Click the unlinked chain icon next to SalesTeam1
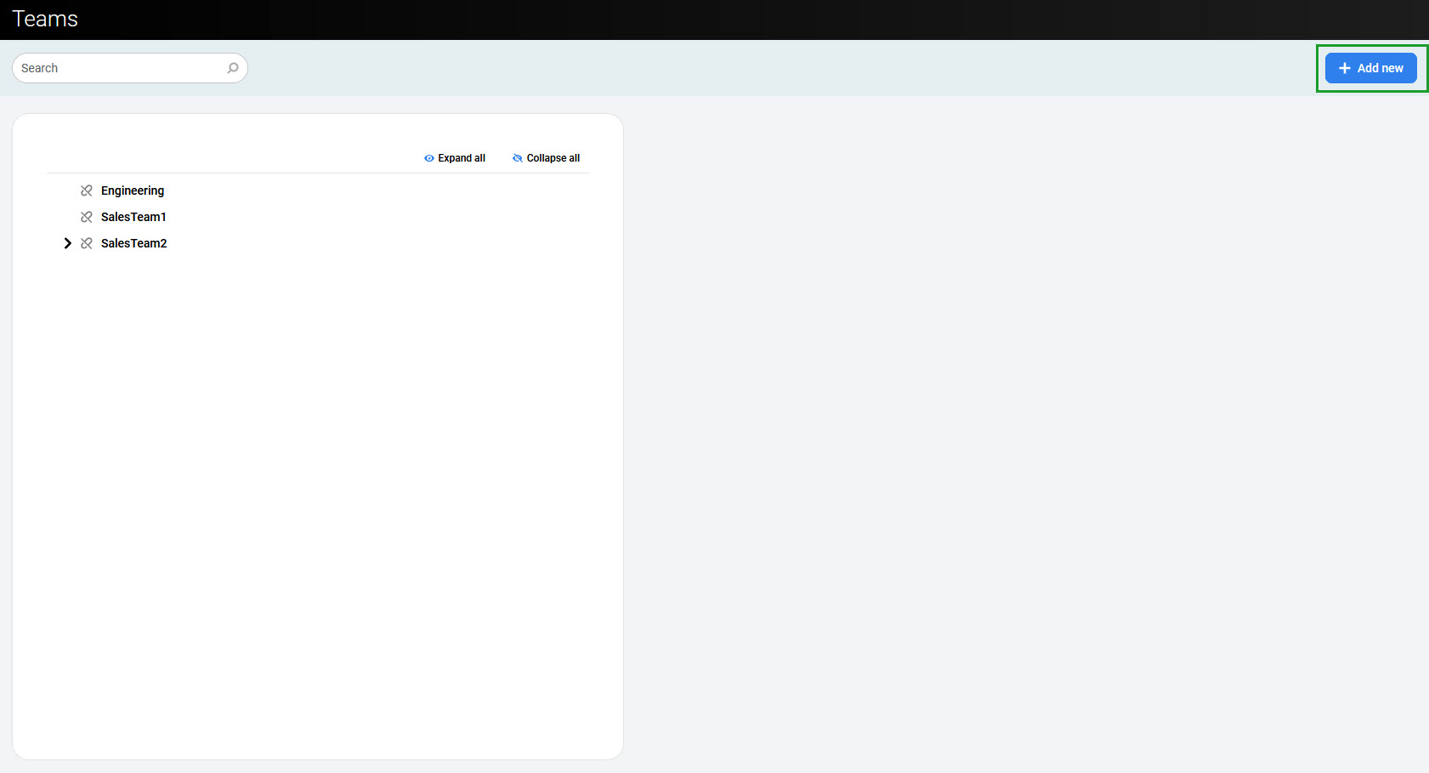 [87, 217]
